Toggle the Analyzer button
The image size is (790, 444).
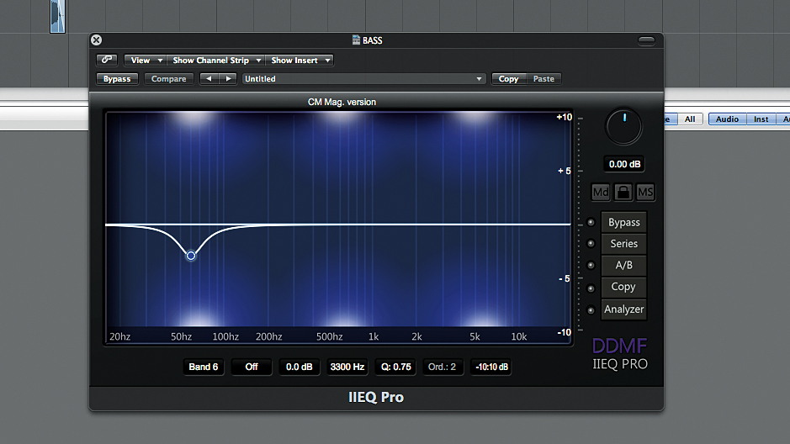(x=623, y=309)
